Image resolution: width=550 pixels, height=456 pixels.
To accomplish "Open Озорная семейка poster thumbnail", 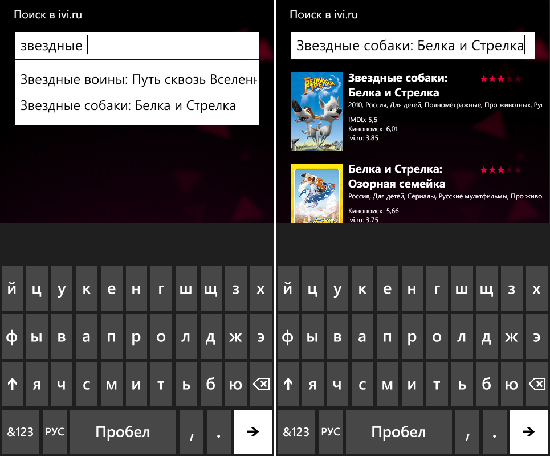I will (x=316, y=194).
